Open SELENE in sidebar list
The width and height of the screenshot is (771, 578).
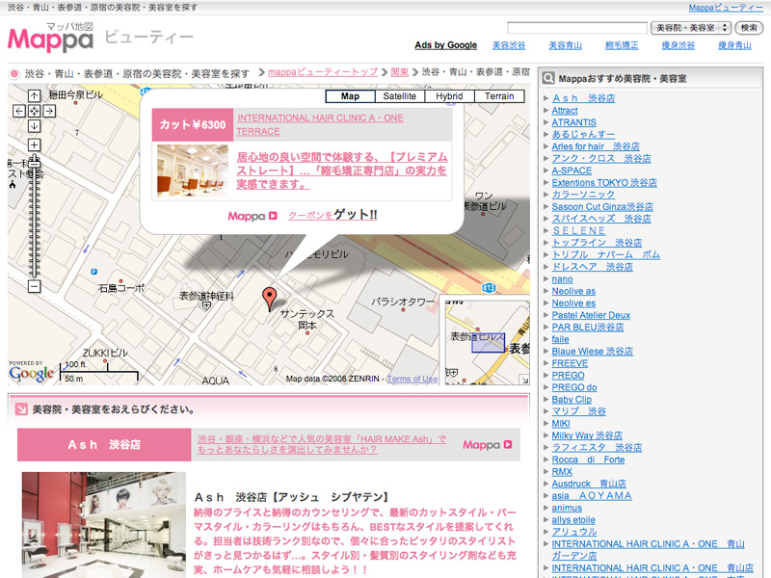tap(579, 231)
